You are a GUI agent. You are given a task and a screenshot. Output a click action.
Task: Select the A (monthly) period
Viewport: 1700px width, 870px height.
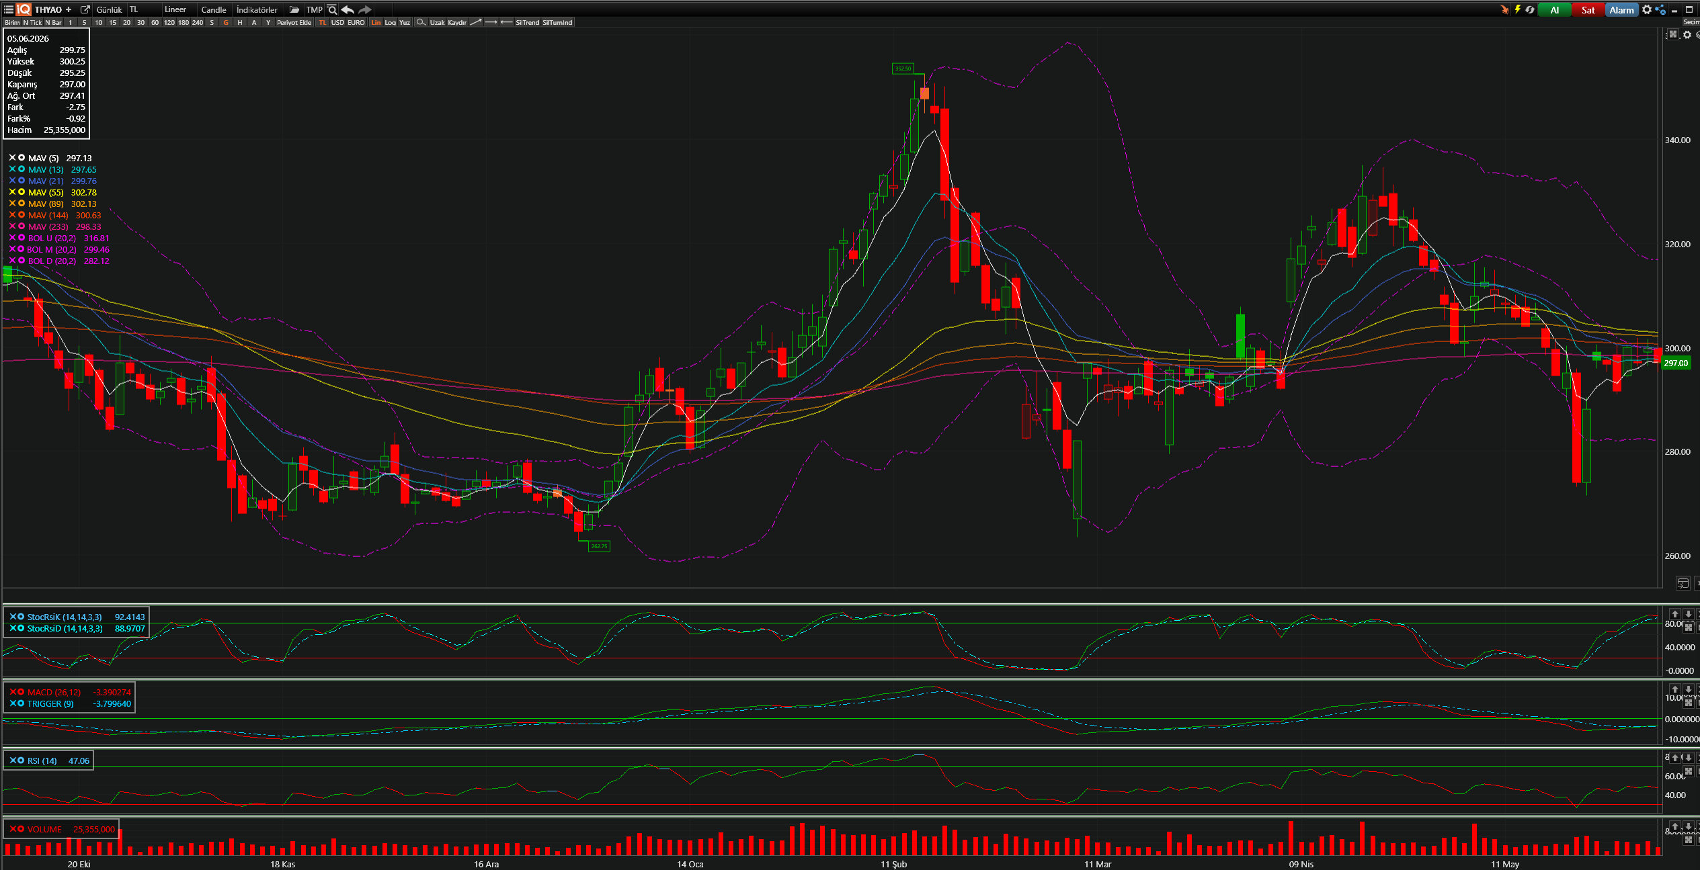(254, 22)
